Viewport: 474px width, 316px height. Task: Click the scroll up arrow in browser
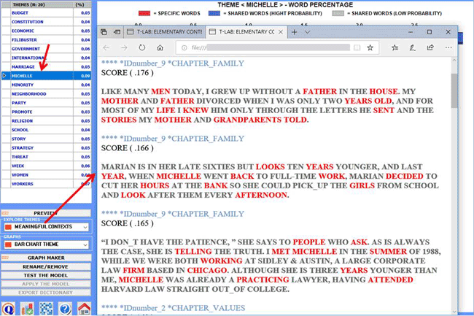(454, 61)
